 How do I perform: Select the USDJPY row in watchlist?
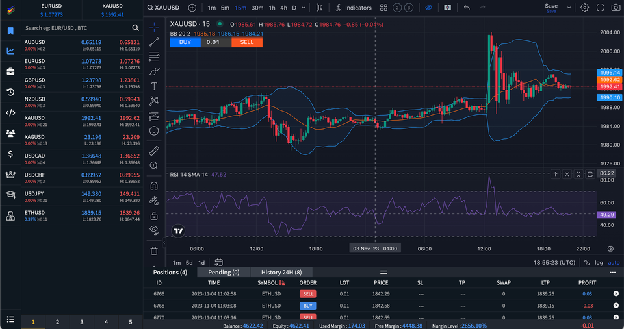point(82,197)
